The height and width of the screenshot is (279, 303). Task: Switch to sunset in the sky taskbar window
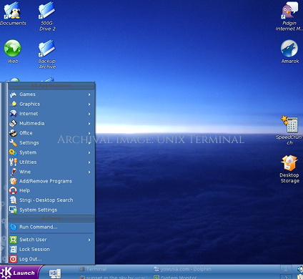coord(115,277)
